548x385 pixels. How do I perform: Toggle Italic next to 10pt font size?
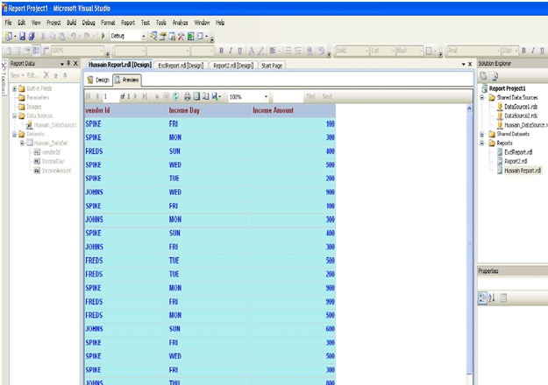[532, 51]
